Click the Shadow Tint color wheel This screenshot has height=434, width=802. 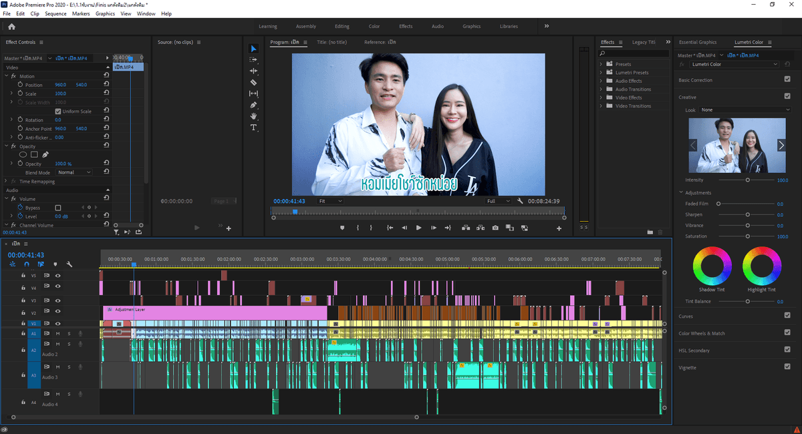pyautogui.click(x=711, y=264)
